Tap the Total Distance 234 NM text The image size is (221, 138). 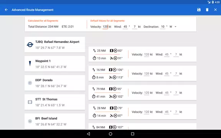tap(43, 26)
